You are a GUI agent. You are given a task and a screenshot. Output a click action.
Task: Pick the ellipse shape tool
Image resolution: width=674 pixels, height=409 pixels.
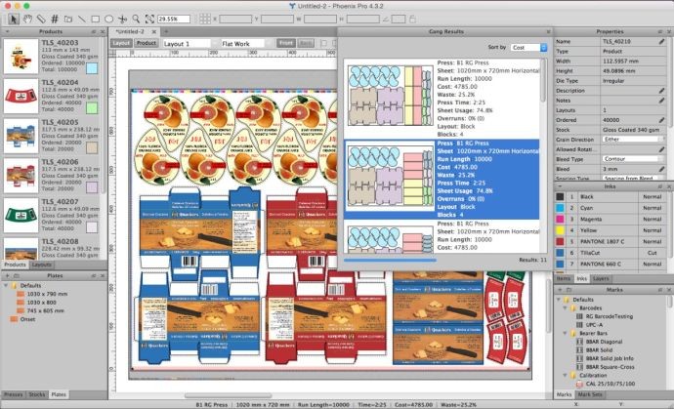click(x=107, y=18)
